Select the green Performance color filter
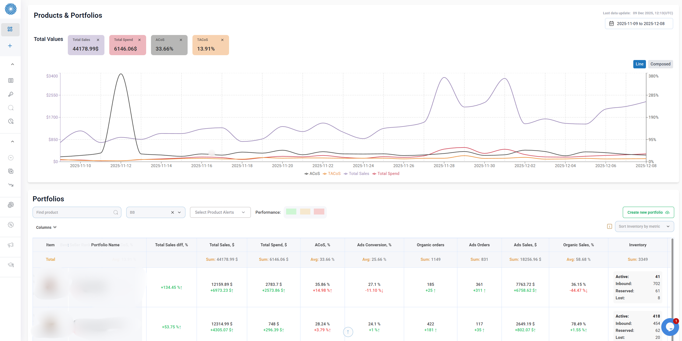Viewport: 682px width, 341px height. [x=291, y=212]
